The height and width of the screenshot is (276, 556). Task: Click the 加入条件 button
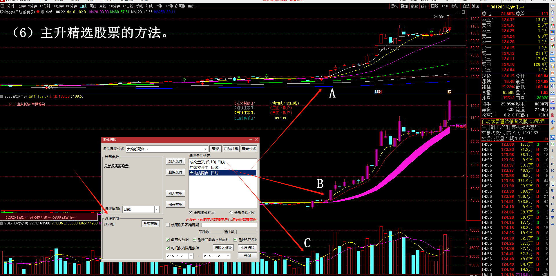(175, 161)
